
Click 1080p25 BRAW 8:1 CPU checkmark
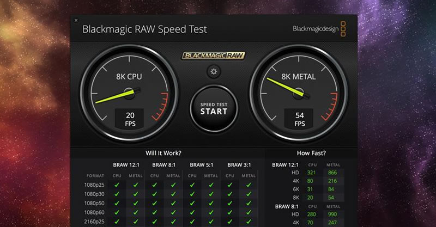coord(154,185)
